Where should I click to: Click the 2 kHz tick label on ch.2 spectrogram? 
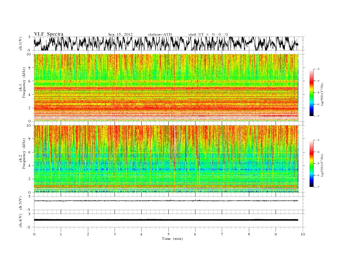(30, 179)
